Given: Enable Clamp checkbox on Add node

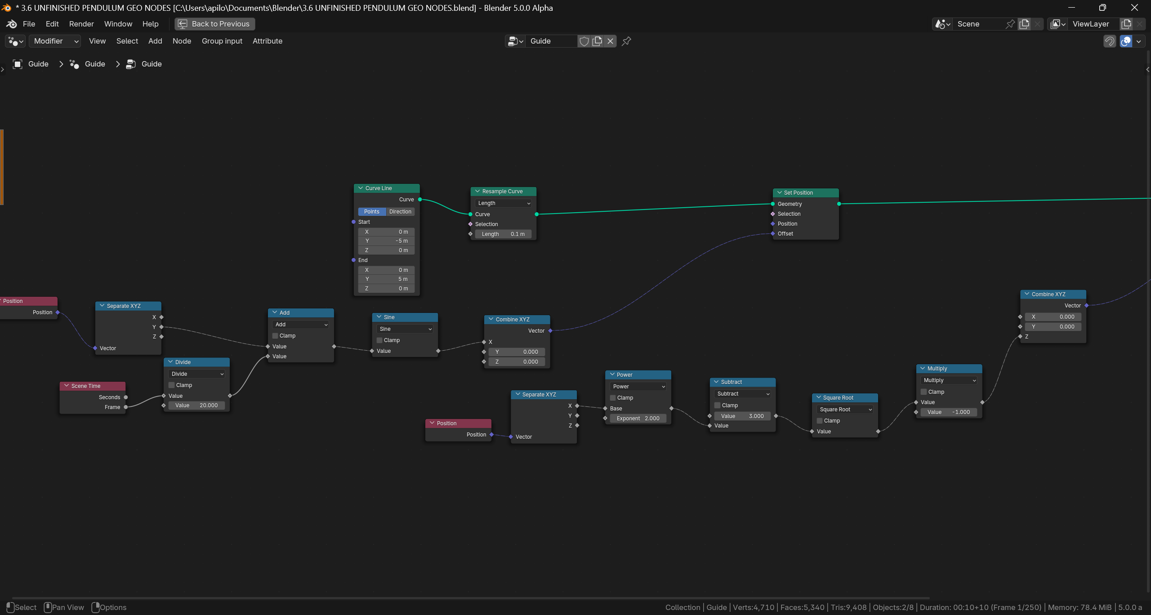Looking at the screenshot, I should click(275, 336).
